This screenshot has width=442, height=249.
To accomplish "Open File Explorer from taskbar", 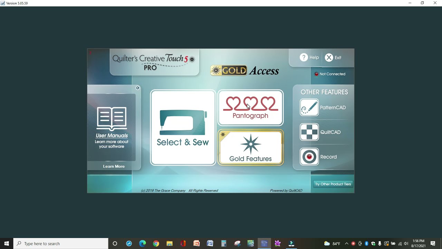I will [170, 243].
